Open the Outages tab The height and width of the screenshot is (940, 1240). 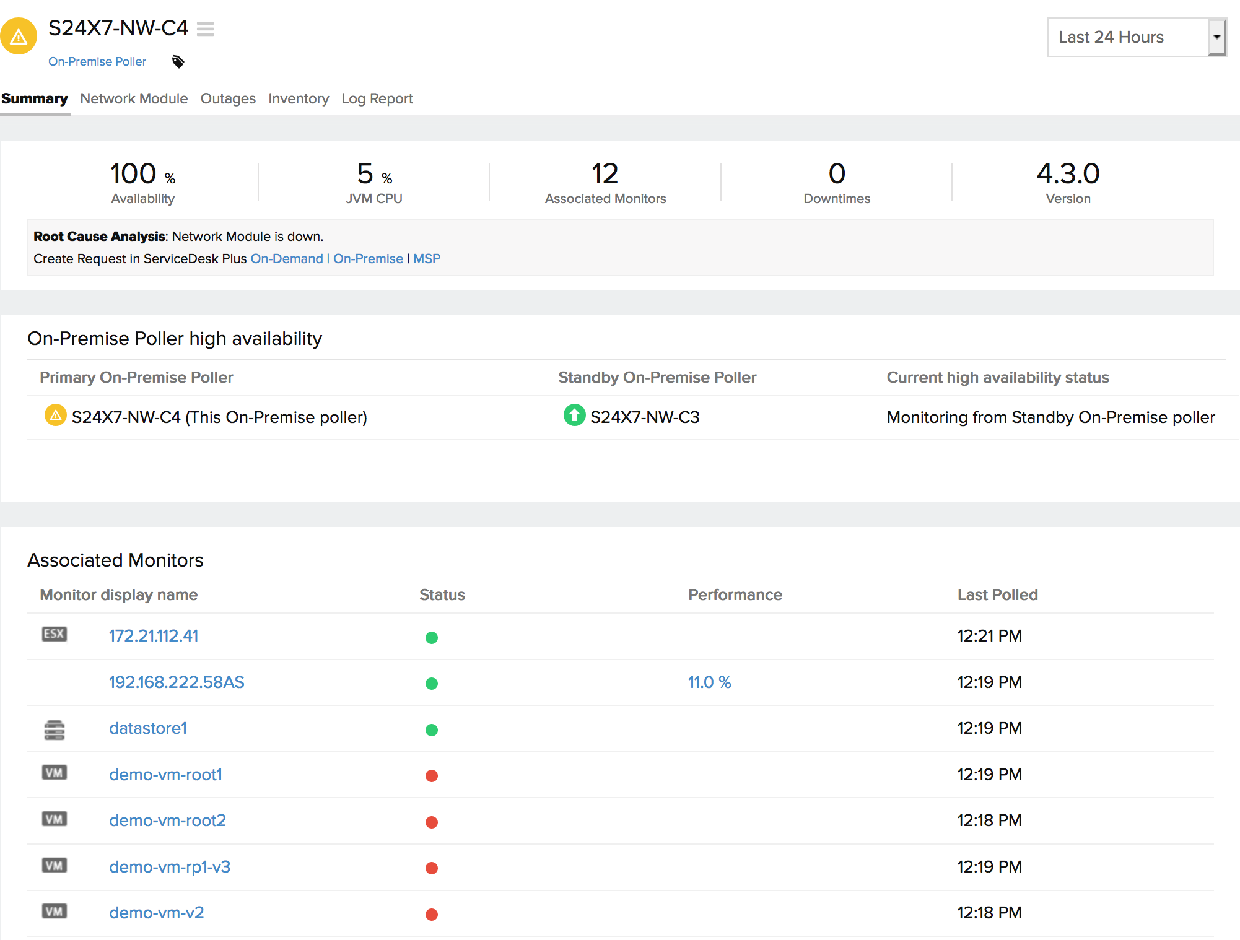tap(228, 99)
